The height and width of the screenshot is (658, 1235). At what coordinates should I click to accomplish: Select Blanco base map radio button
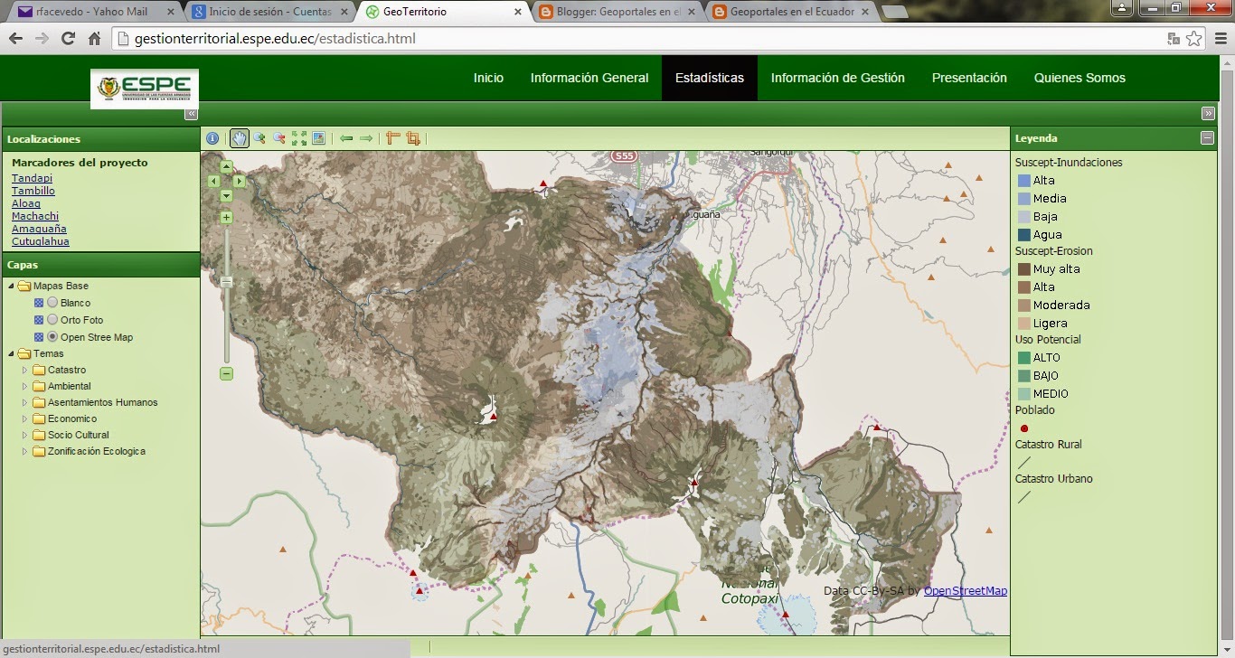(x=52, y=303)
